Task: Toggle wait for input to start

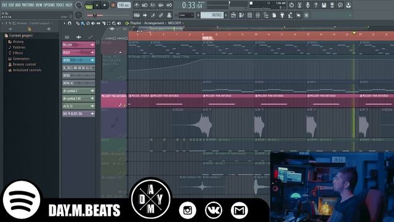Action: coord(145,5)
